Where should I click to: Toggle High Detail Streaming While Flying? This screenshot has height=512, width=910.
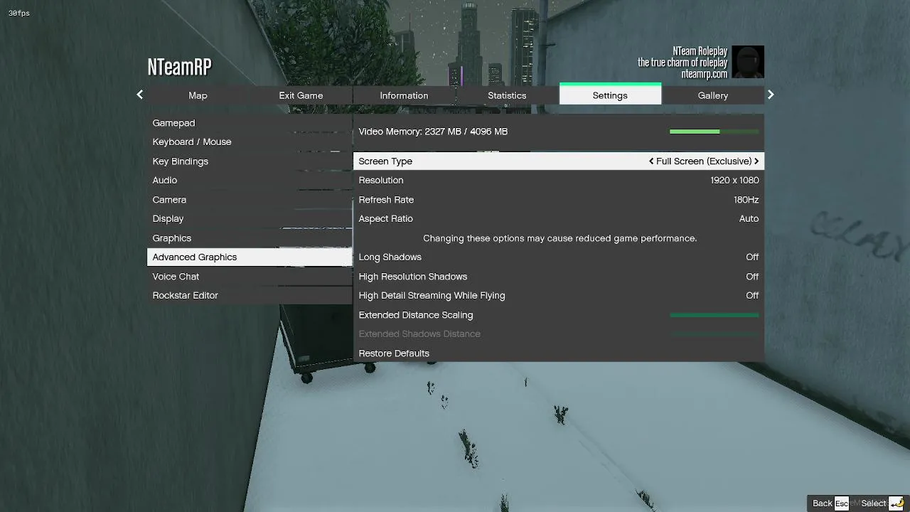(559, 296)
